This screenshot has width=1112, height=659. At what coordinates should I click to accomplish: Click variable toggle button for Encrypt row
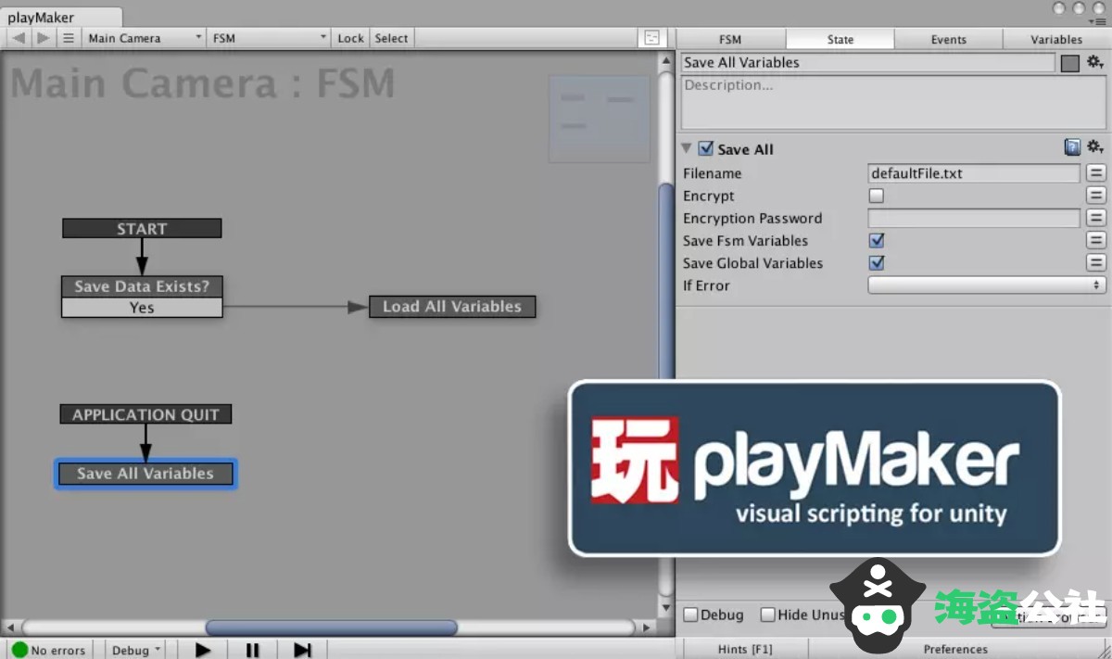pyautogui.click(x=1096, y=196)
